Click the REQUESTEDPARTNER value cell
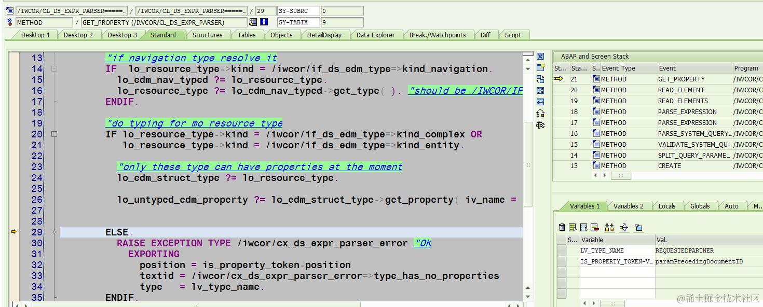 click(x=709, y=250)
